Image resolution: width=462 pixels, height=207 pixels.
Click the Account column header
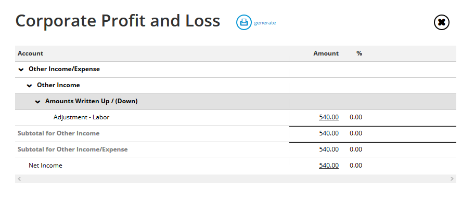pyautogui.click(x=30, y=53)
